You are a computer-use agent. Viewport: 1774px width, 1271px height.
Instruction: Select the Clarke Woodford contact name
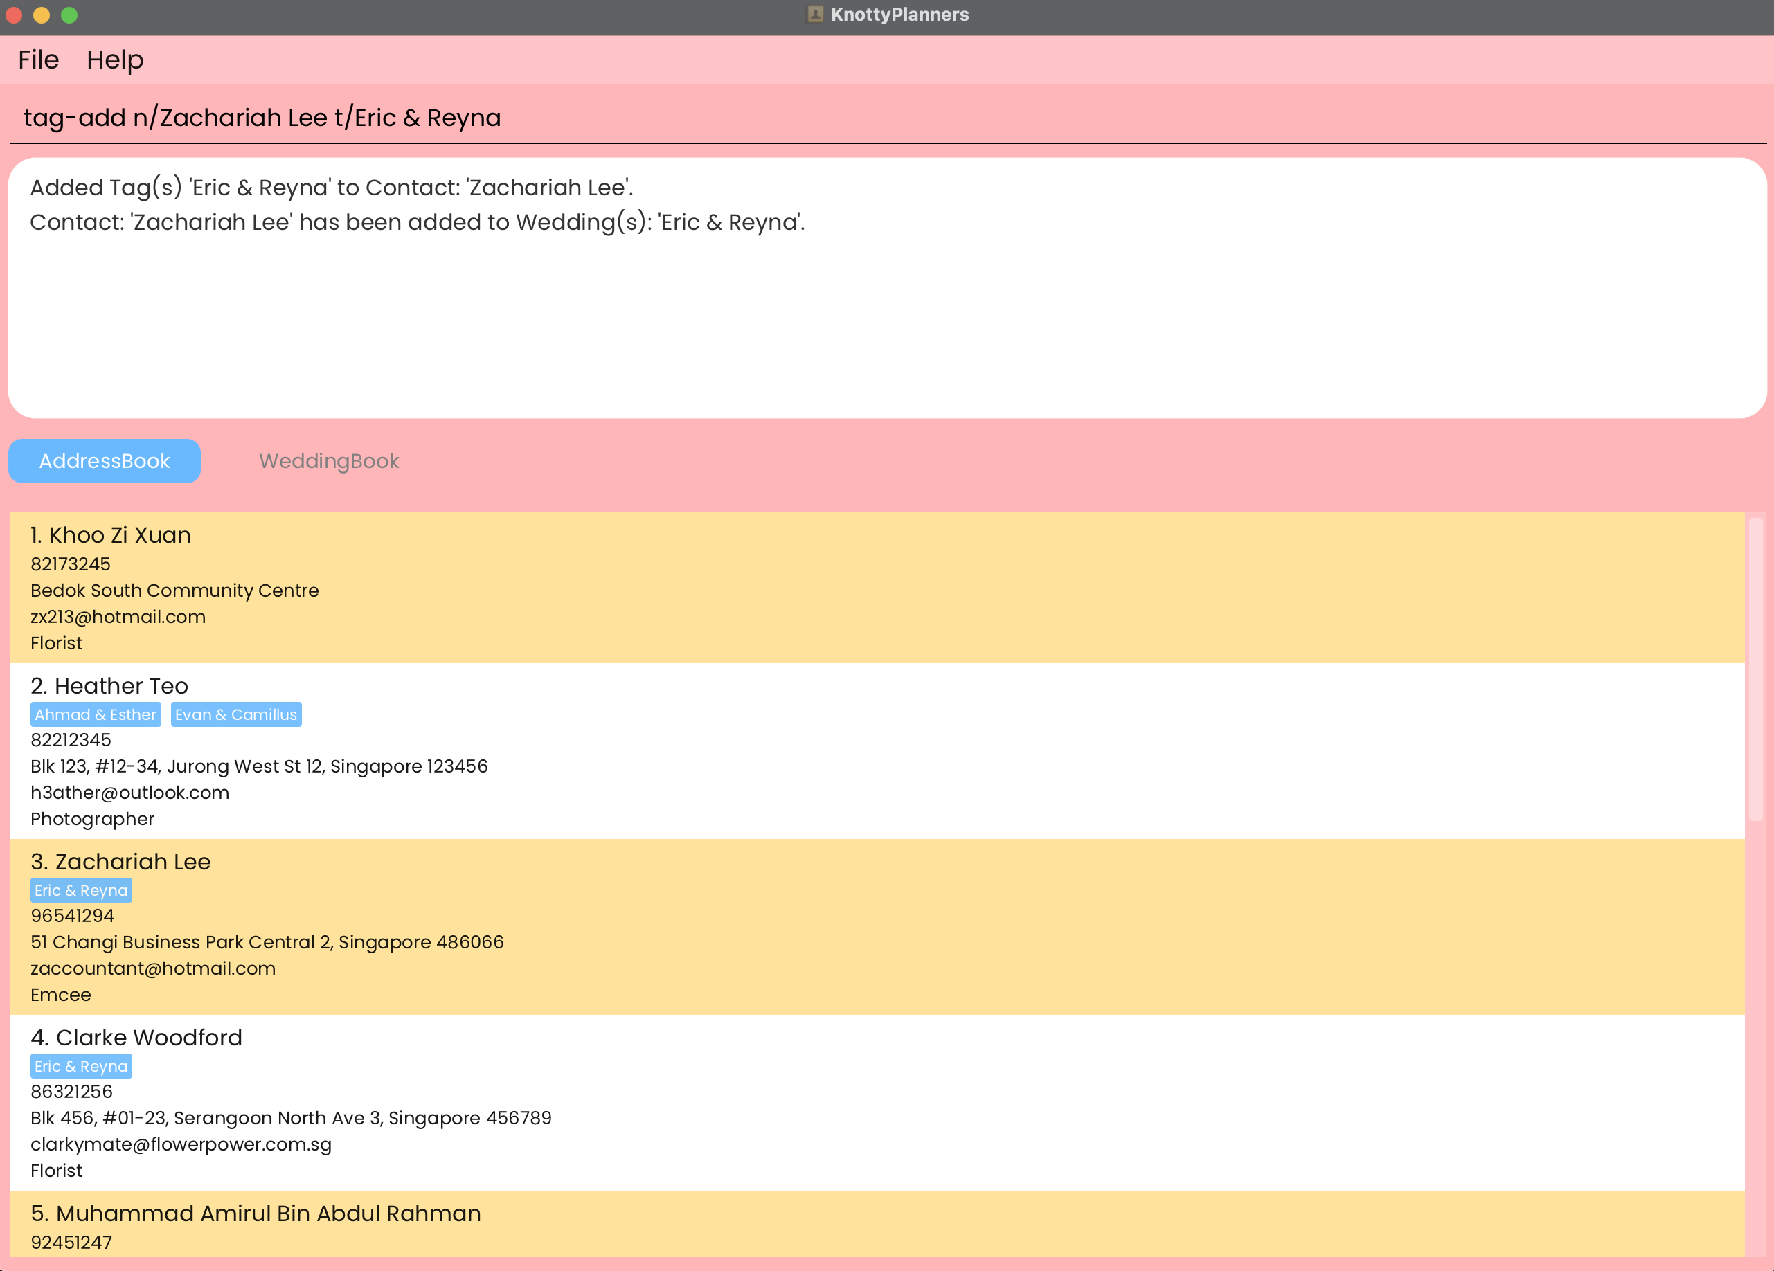(148, 1037)
